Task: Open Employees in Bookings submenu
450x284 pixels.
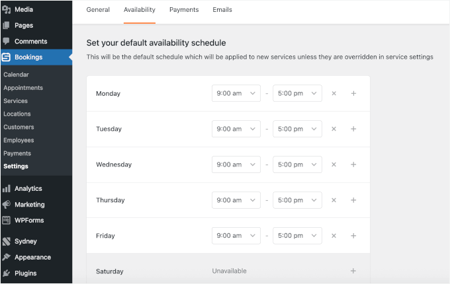Action: [19, 140]
